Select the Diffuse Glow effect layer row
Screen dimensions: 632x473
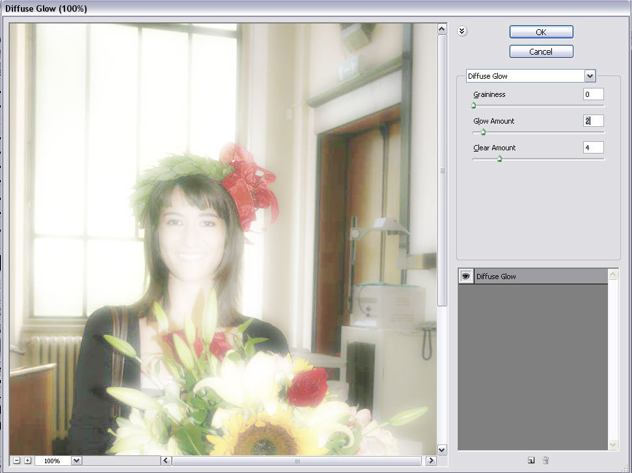[533, 277]
